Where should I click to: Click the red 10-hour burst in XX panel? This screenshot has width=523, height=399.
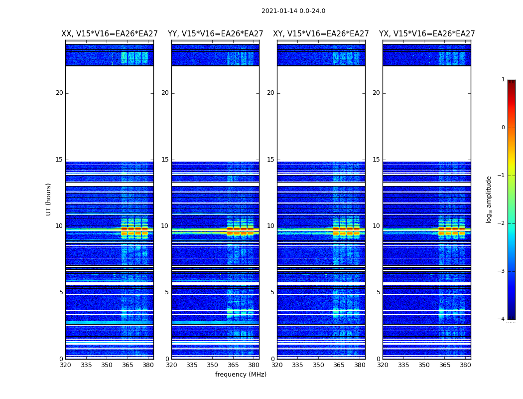(134, 231)
